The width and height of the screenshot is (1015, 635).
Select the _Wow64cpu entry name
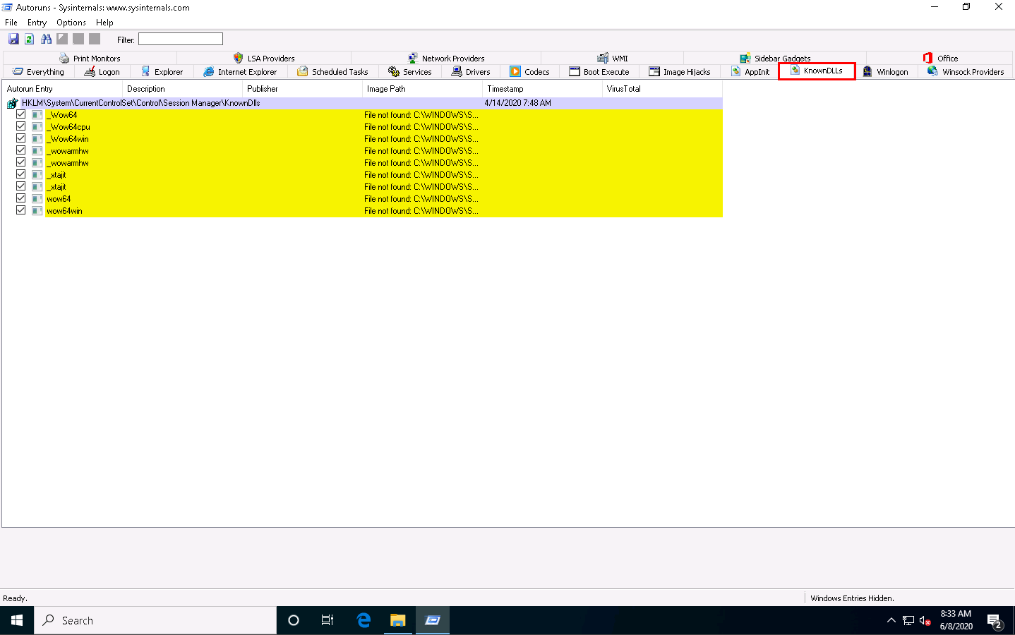(x=68, y=127)
